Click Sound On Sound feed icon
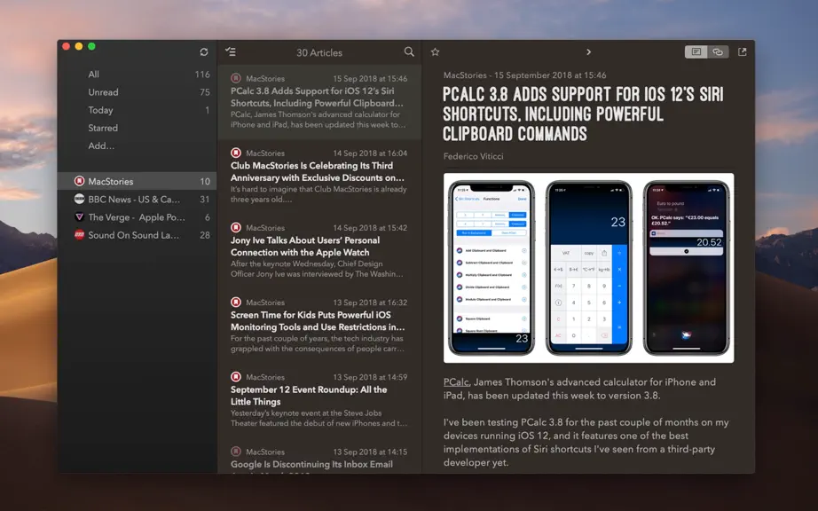 click(79, 234)
